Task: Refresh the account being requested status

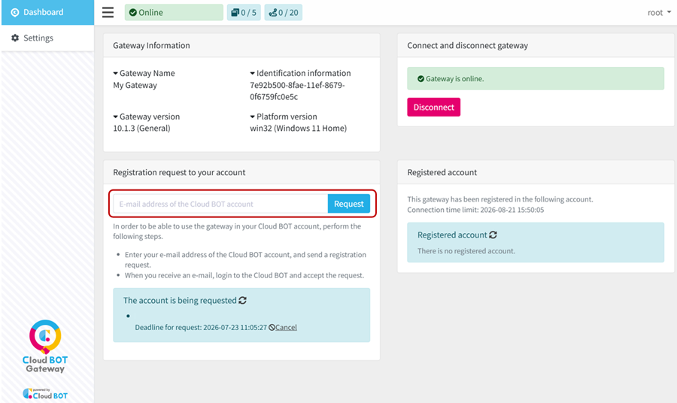Action: tap(243, 300)
